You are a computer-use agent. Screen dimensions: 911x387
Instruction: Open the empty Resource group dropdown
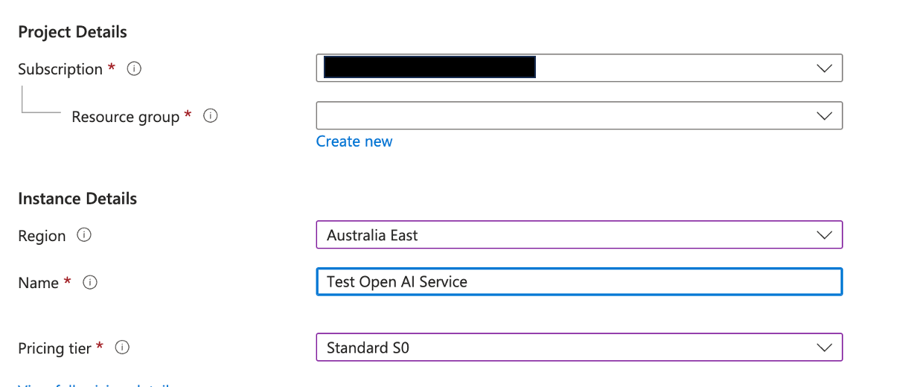click(x=578, y=116)
